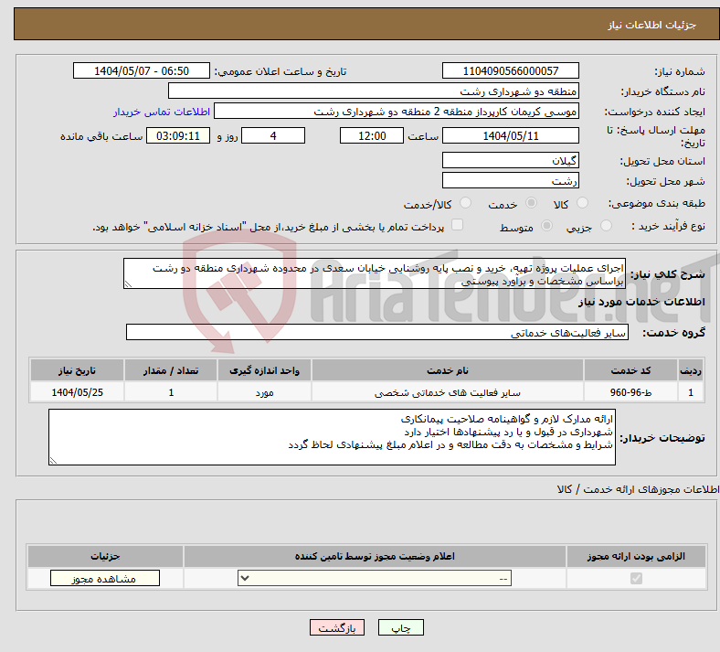Click the announcement date field 1404/05/07 - 06:50

click(142, 70)
